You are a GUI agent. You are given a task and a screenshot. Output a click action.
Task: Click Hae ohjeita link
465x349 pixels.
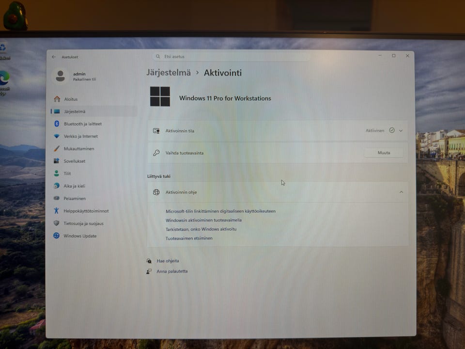(x=168, y=261)
